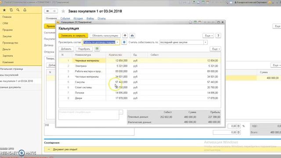Open Связанные документы in the left panel
Viewport: 281px width, 158px height.
pos(11,87)
